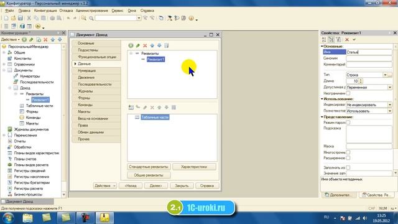Toggle the Неограниченная checkbox
Image resolution: width=398 pixels, height=224 pixels.
tap(348, 93)
